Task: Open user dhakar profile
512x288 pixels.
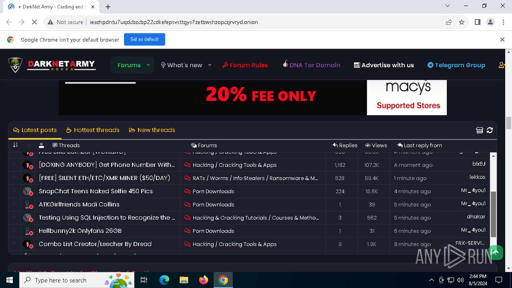Action: pos(476,216)
